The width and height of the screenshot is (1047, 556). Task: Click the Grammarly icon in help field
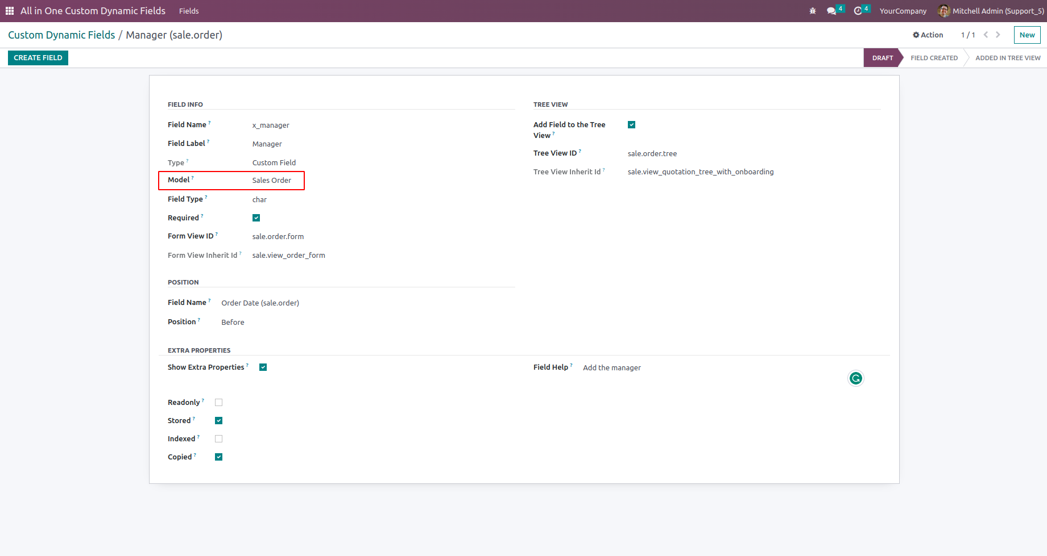point(855,378)
